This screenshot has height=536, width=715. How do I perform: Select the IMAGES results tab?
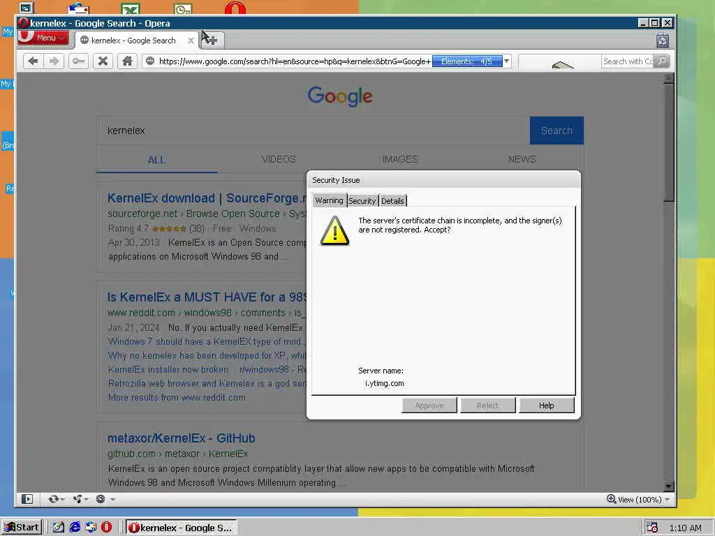400,160
